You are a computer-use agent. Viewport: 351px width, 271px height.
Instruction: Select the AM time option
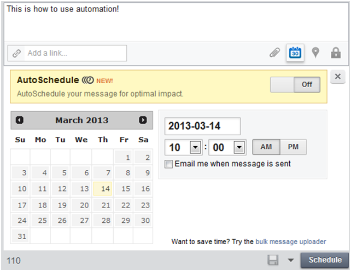266,147
